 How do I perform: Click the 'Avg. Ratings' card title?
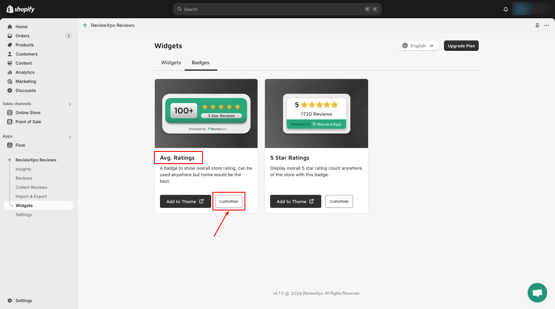177,158
